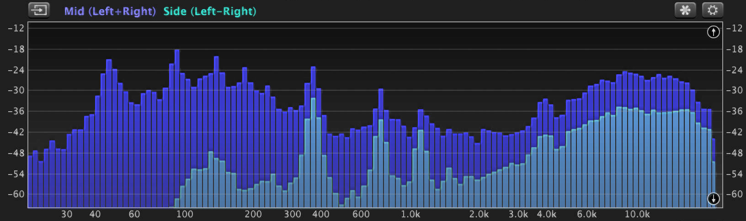Click the -54 dB label on right scale
The width and height of the screenshot is (746, 221).
click(x=734, y=174)
